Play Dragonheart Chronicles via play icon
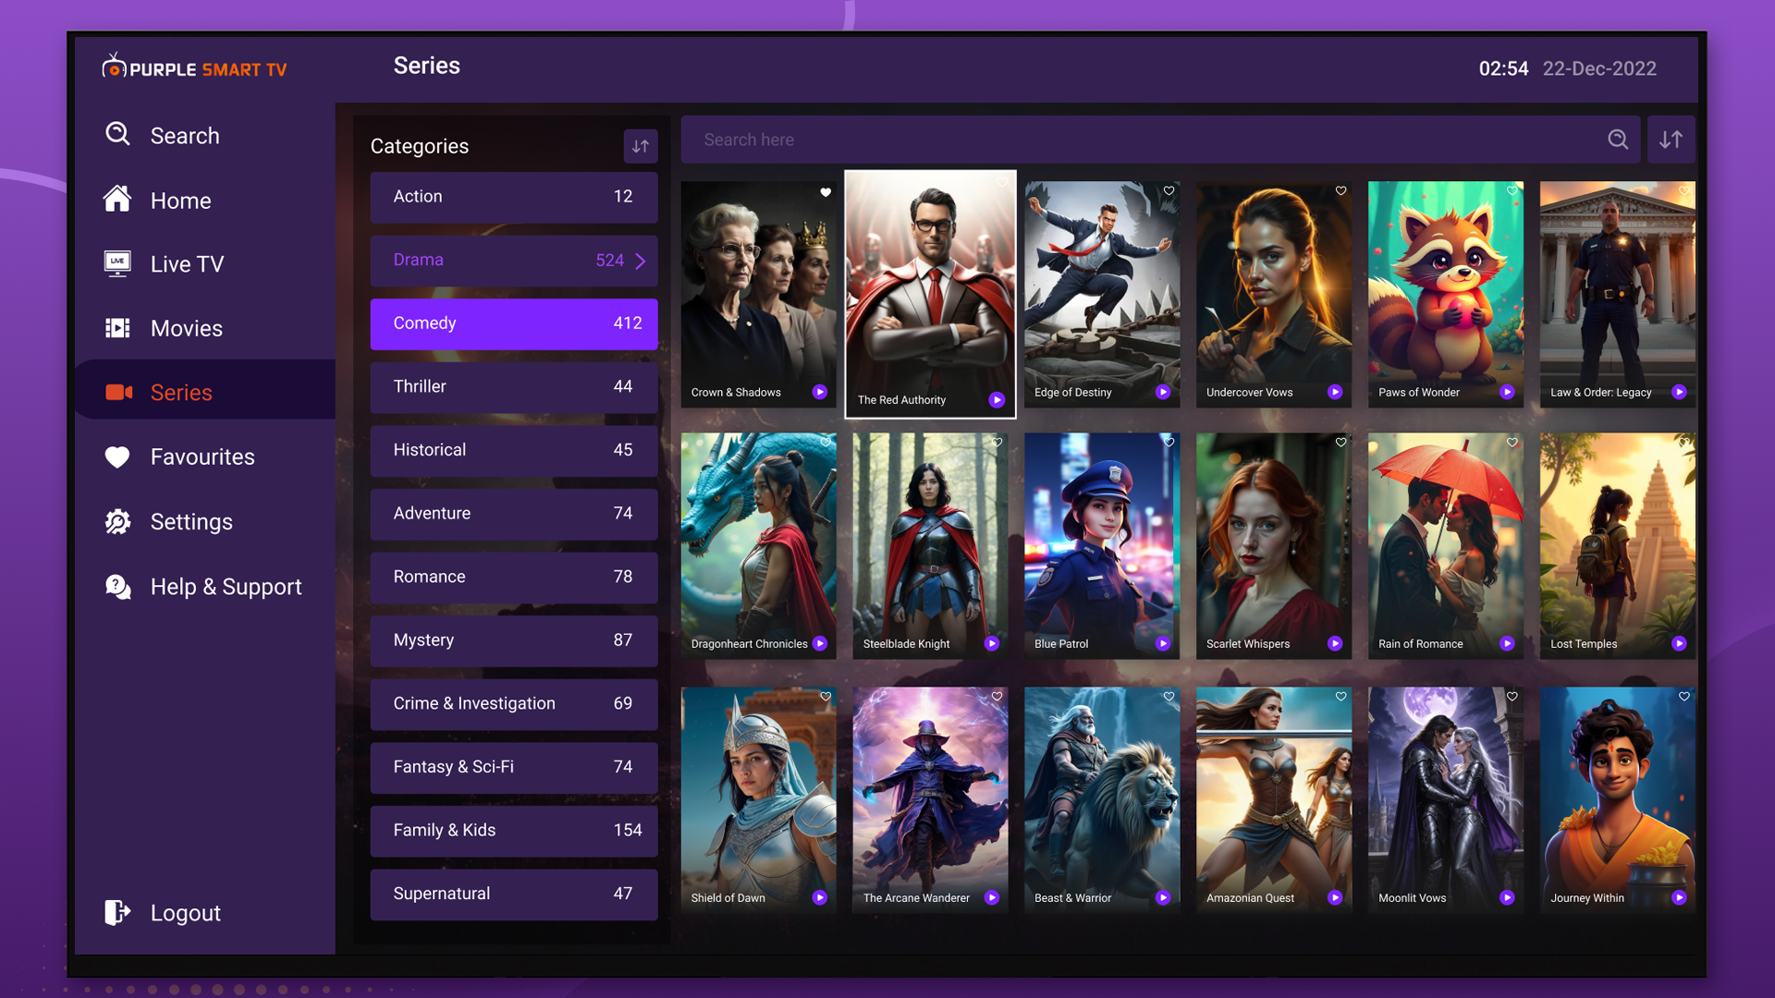The image size is (1775, 998). coord(820,643)
